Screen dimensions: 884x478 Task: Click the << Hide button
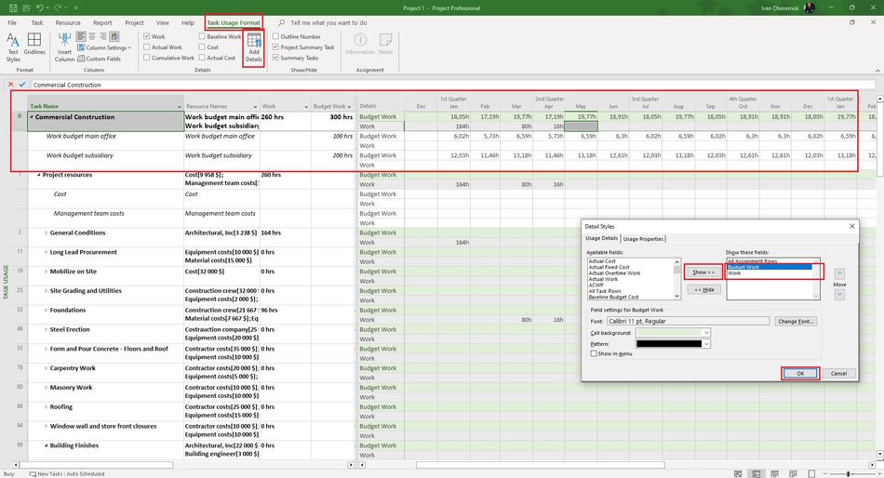pos(703,290)
